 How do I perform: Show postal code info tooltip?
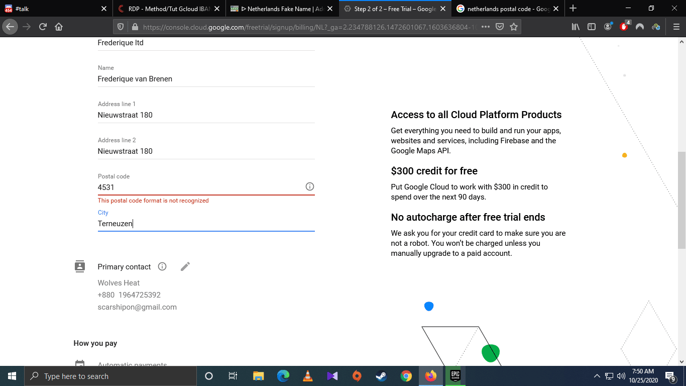310,186
